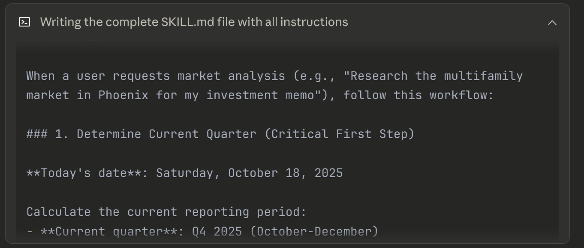
Task: Click the "(October-December)" text
Action: [314, 231]
